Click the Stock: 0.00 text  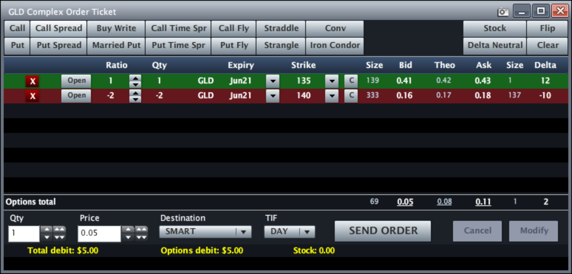pos(314,251)
